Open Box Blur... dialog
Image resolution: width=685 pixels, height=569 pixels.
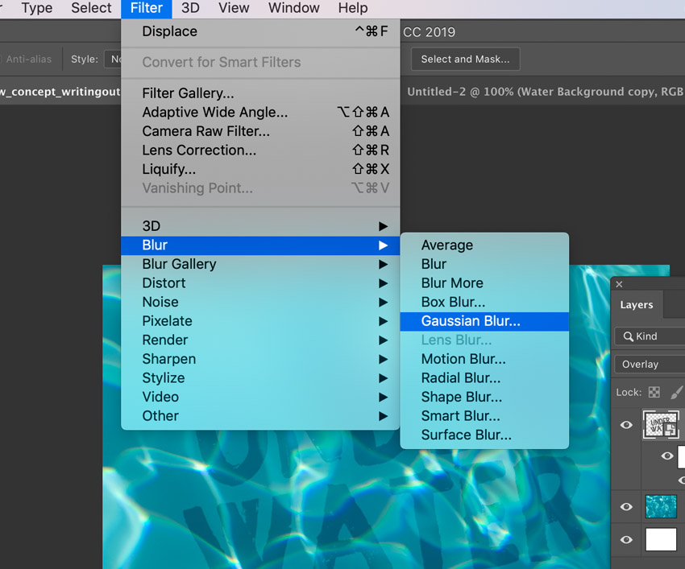484,302
